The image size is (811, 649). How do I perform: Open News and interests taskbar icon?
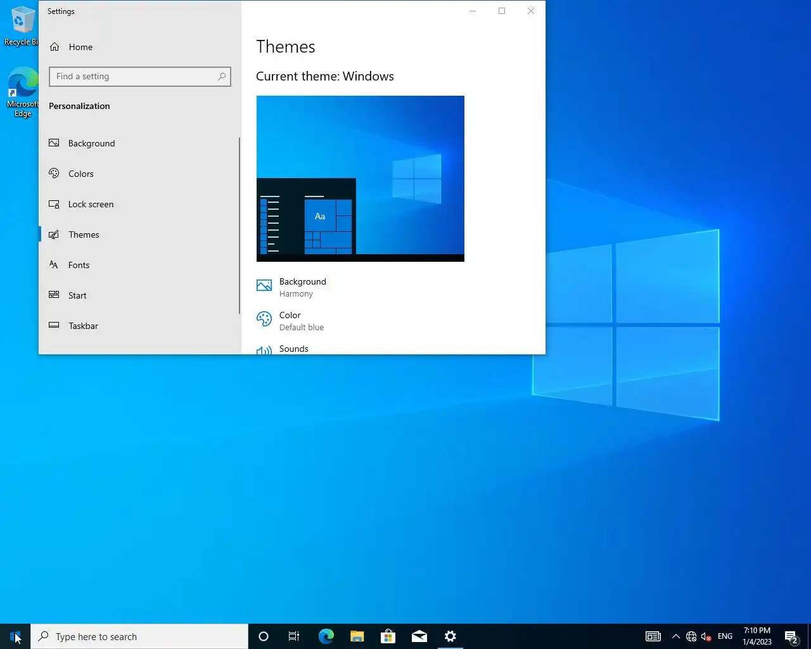653,636
